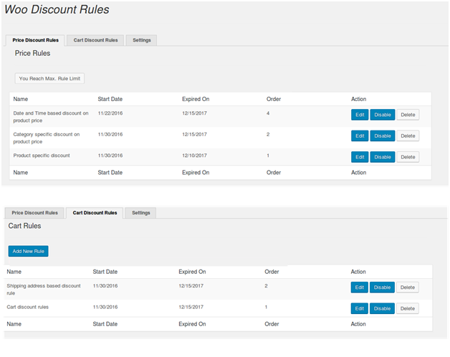Click order value 4 in Price Rules table
The image size is (450, 357).
click(268, 113)
